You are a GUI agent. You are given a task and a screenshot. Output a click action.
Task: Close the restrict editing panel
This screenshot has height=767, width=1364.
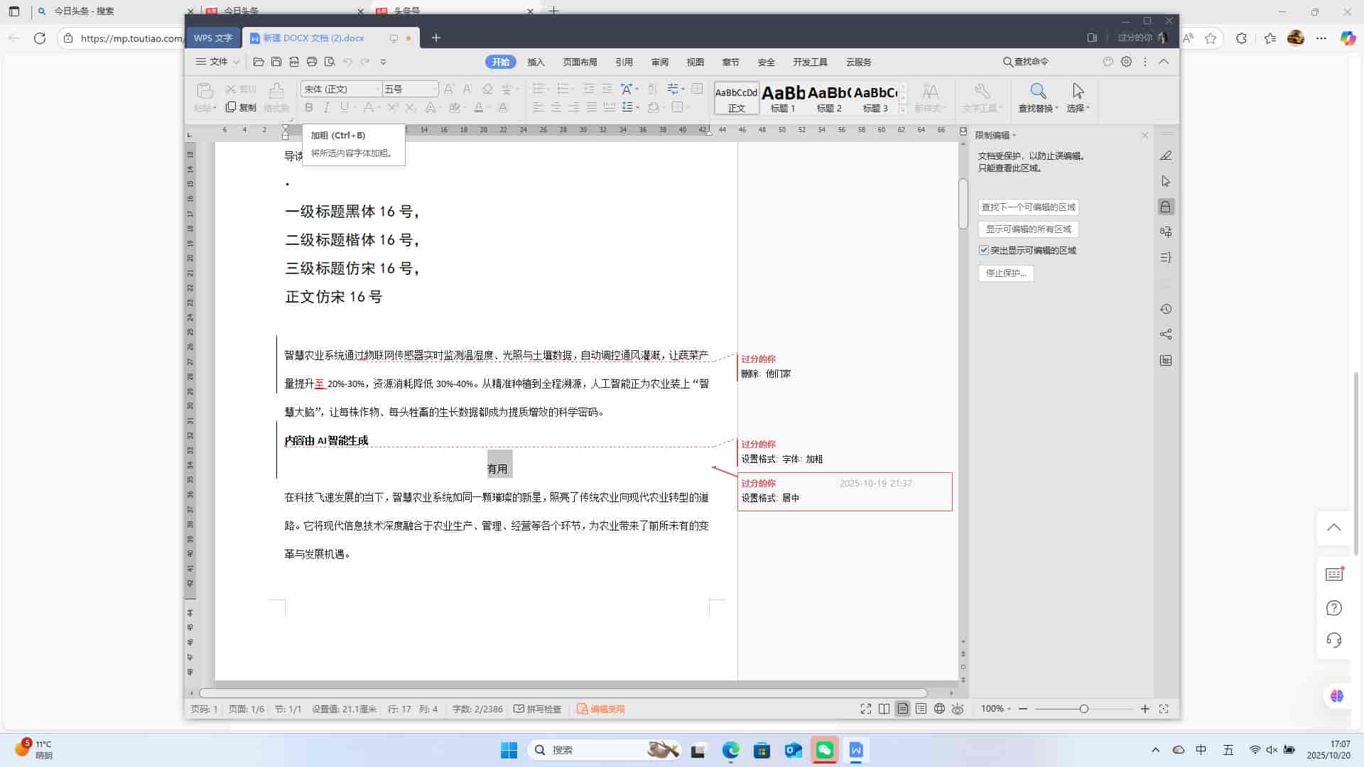[x=1144, y=135]
